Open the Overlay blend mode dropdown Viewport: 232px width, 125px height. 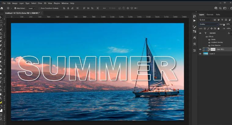[x=208, y=24]
